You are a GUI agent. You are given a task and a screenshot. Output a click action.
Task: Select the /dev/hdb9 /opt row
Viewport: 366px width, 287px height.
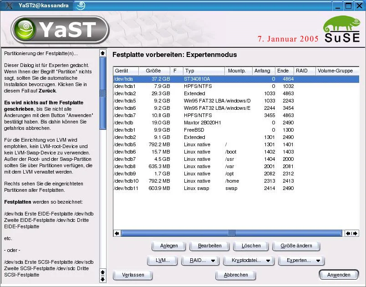point(236,174)
